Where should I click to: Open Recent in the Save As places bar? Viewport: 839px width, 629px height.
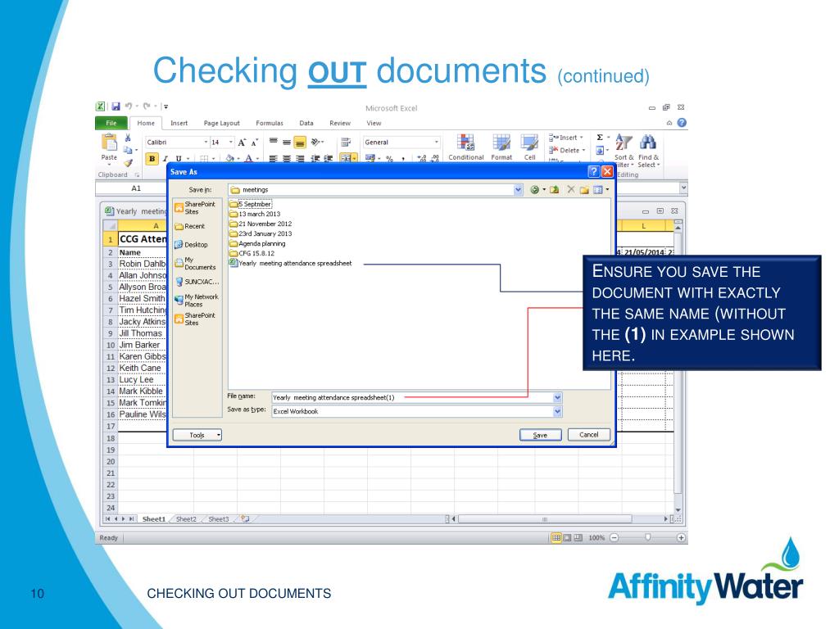tap(189, 226)
